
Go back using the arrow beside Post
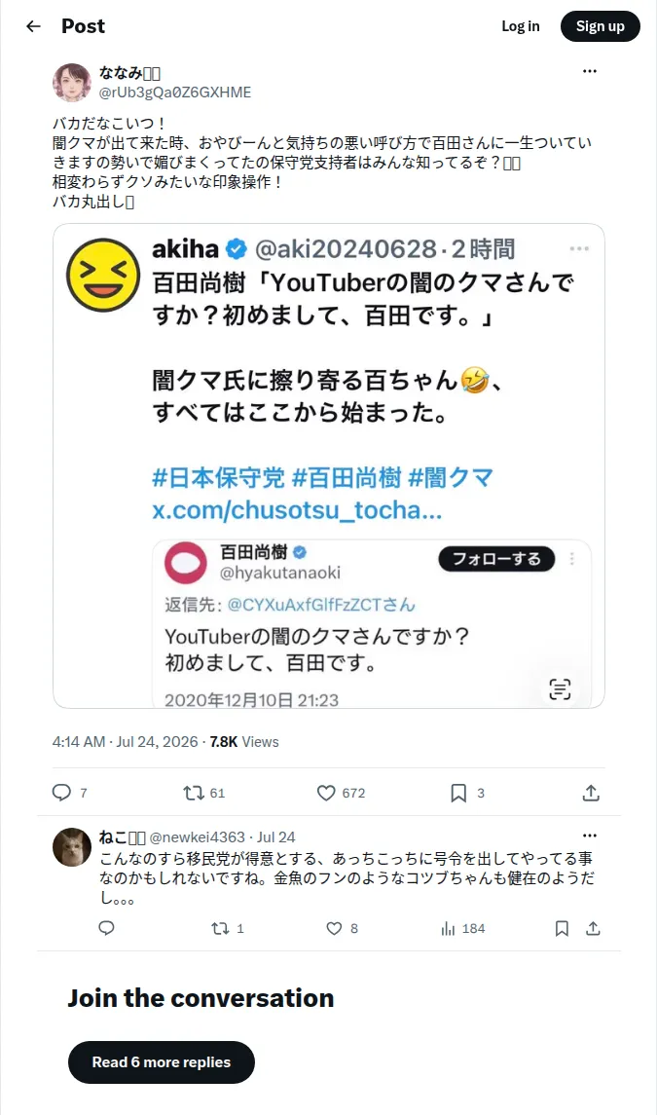[x=33, y=26]
